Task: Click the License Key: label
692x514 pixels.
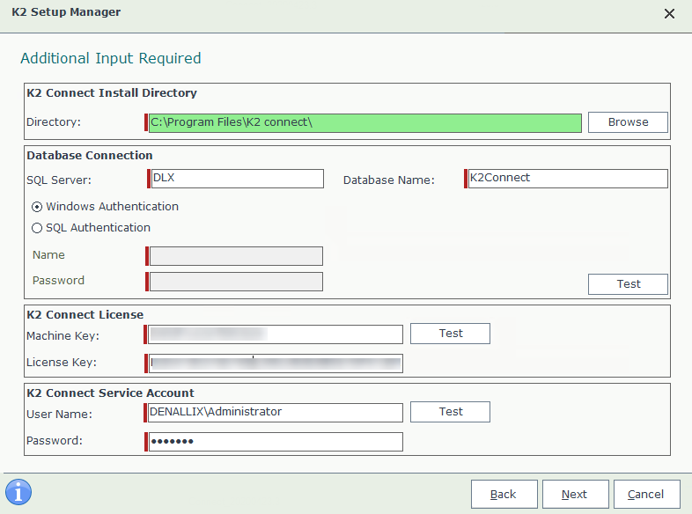Action: click(62, 363)
